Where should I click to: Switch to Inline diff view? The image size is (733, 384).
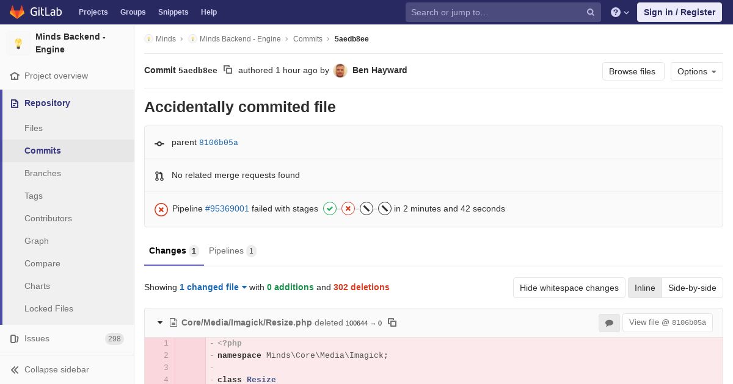pyautogui.click(x=645, y=288)
